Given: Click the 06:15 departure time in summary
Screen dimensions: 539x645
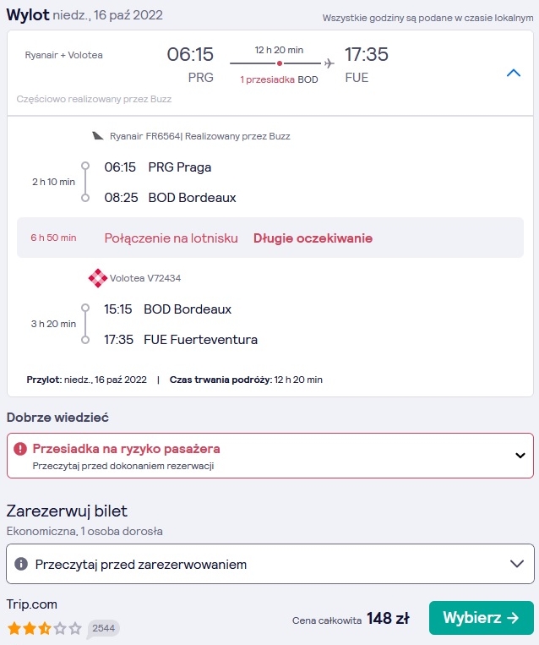Looking at the screenshot, I should (190, 54).
